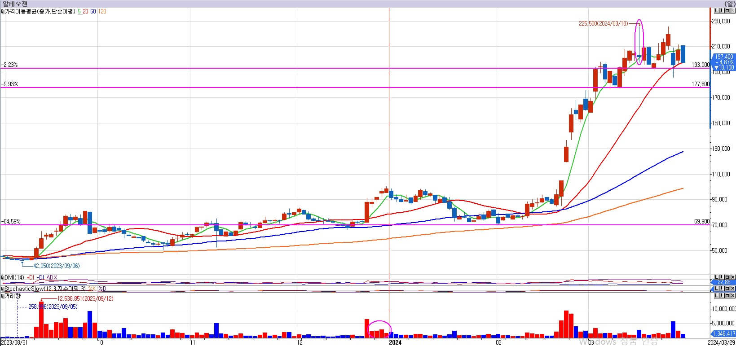The image size is (736, 346).
Task: Click the bar icon in DMI panel controls
Action: pyautogui.click(x=722, y=276)
